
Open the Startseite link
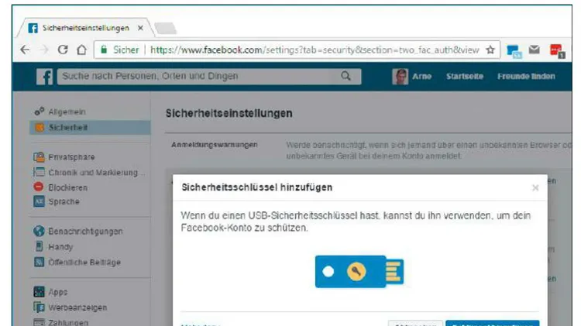[x=465, y=77]
